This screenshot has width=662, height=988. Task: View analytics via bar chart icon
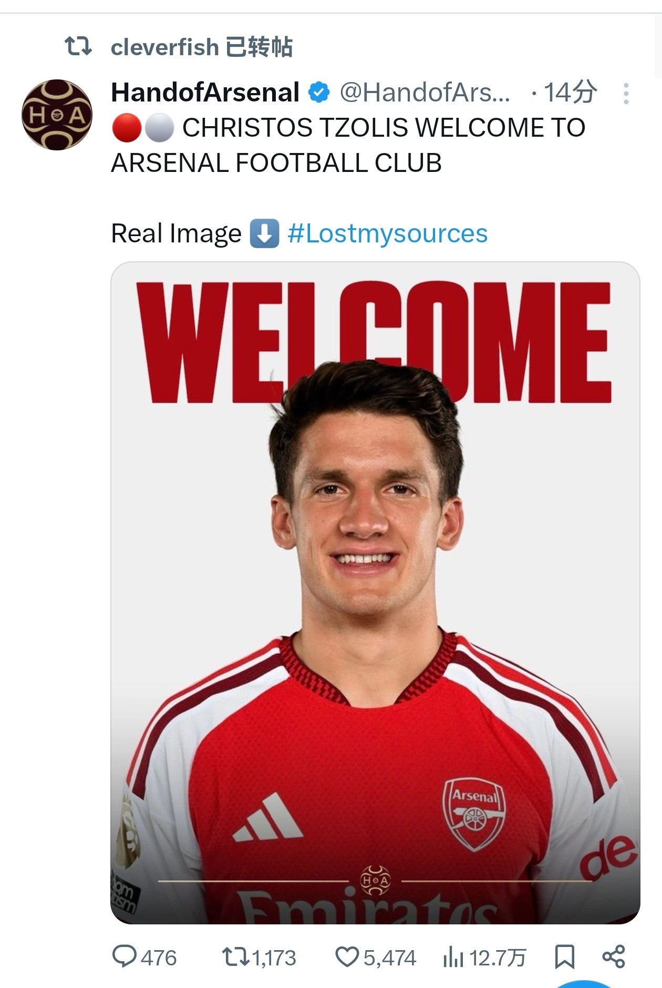[453, 956]
